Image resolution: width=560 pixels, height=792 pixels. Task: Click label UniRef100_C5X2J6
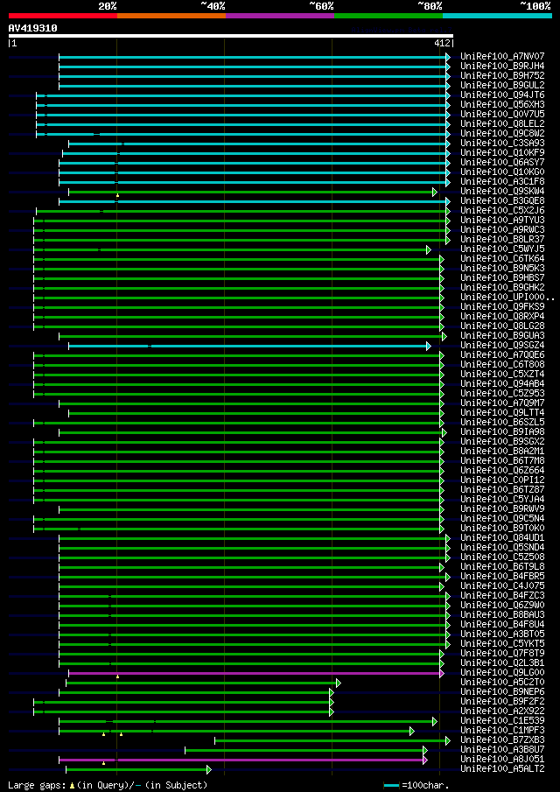tap(502, 210)
